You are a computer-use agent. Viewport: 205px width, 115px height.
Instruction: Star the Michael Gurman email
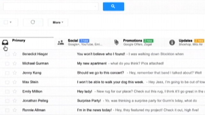click(x=15, y=63)
